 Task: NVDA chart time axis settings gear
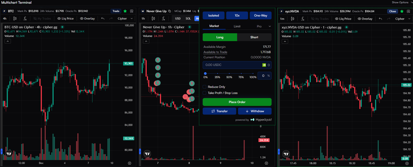[x=407, y=163]
